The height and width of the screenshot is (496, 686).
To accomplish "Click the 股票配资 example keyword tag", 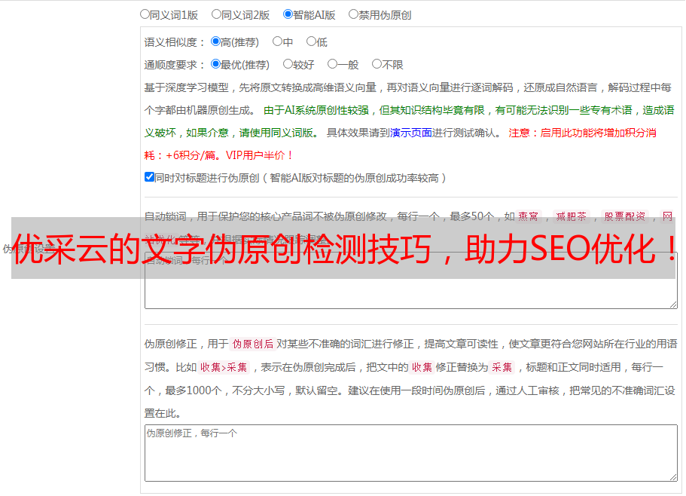I will [624, 216].
